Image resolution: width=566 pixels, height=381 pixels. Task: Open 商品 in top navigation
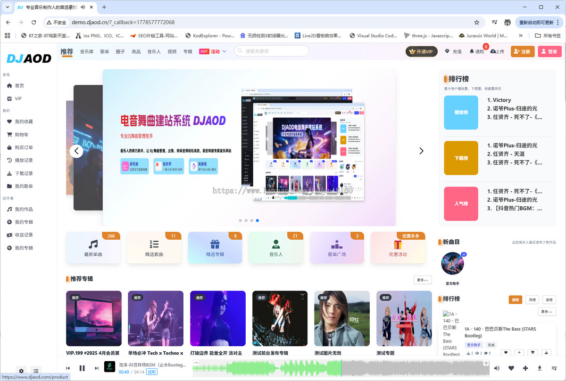click(x=136, y=51)
